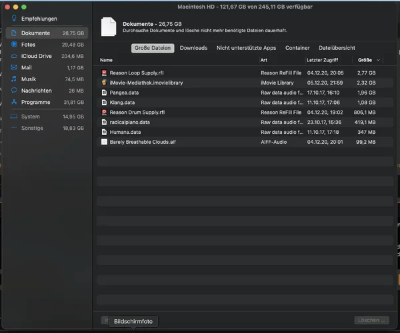The width and height of the screenshot is (400, 333).
Task: Select Musik category in sidebar
Action: (47, 79)
